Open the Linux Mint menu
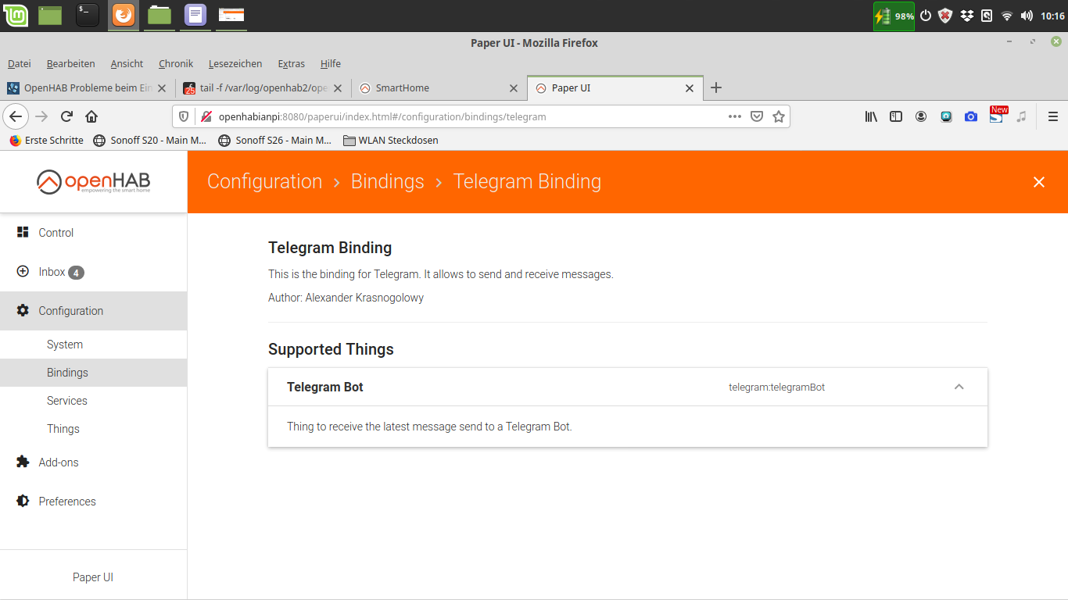1068x600 pixels. pyautogui.click(x=16, y=15)
